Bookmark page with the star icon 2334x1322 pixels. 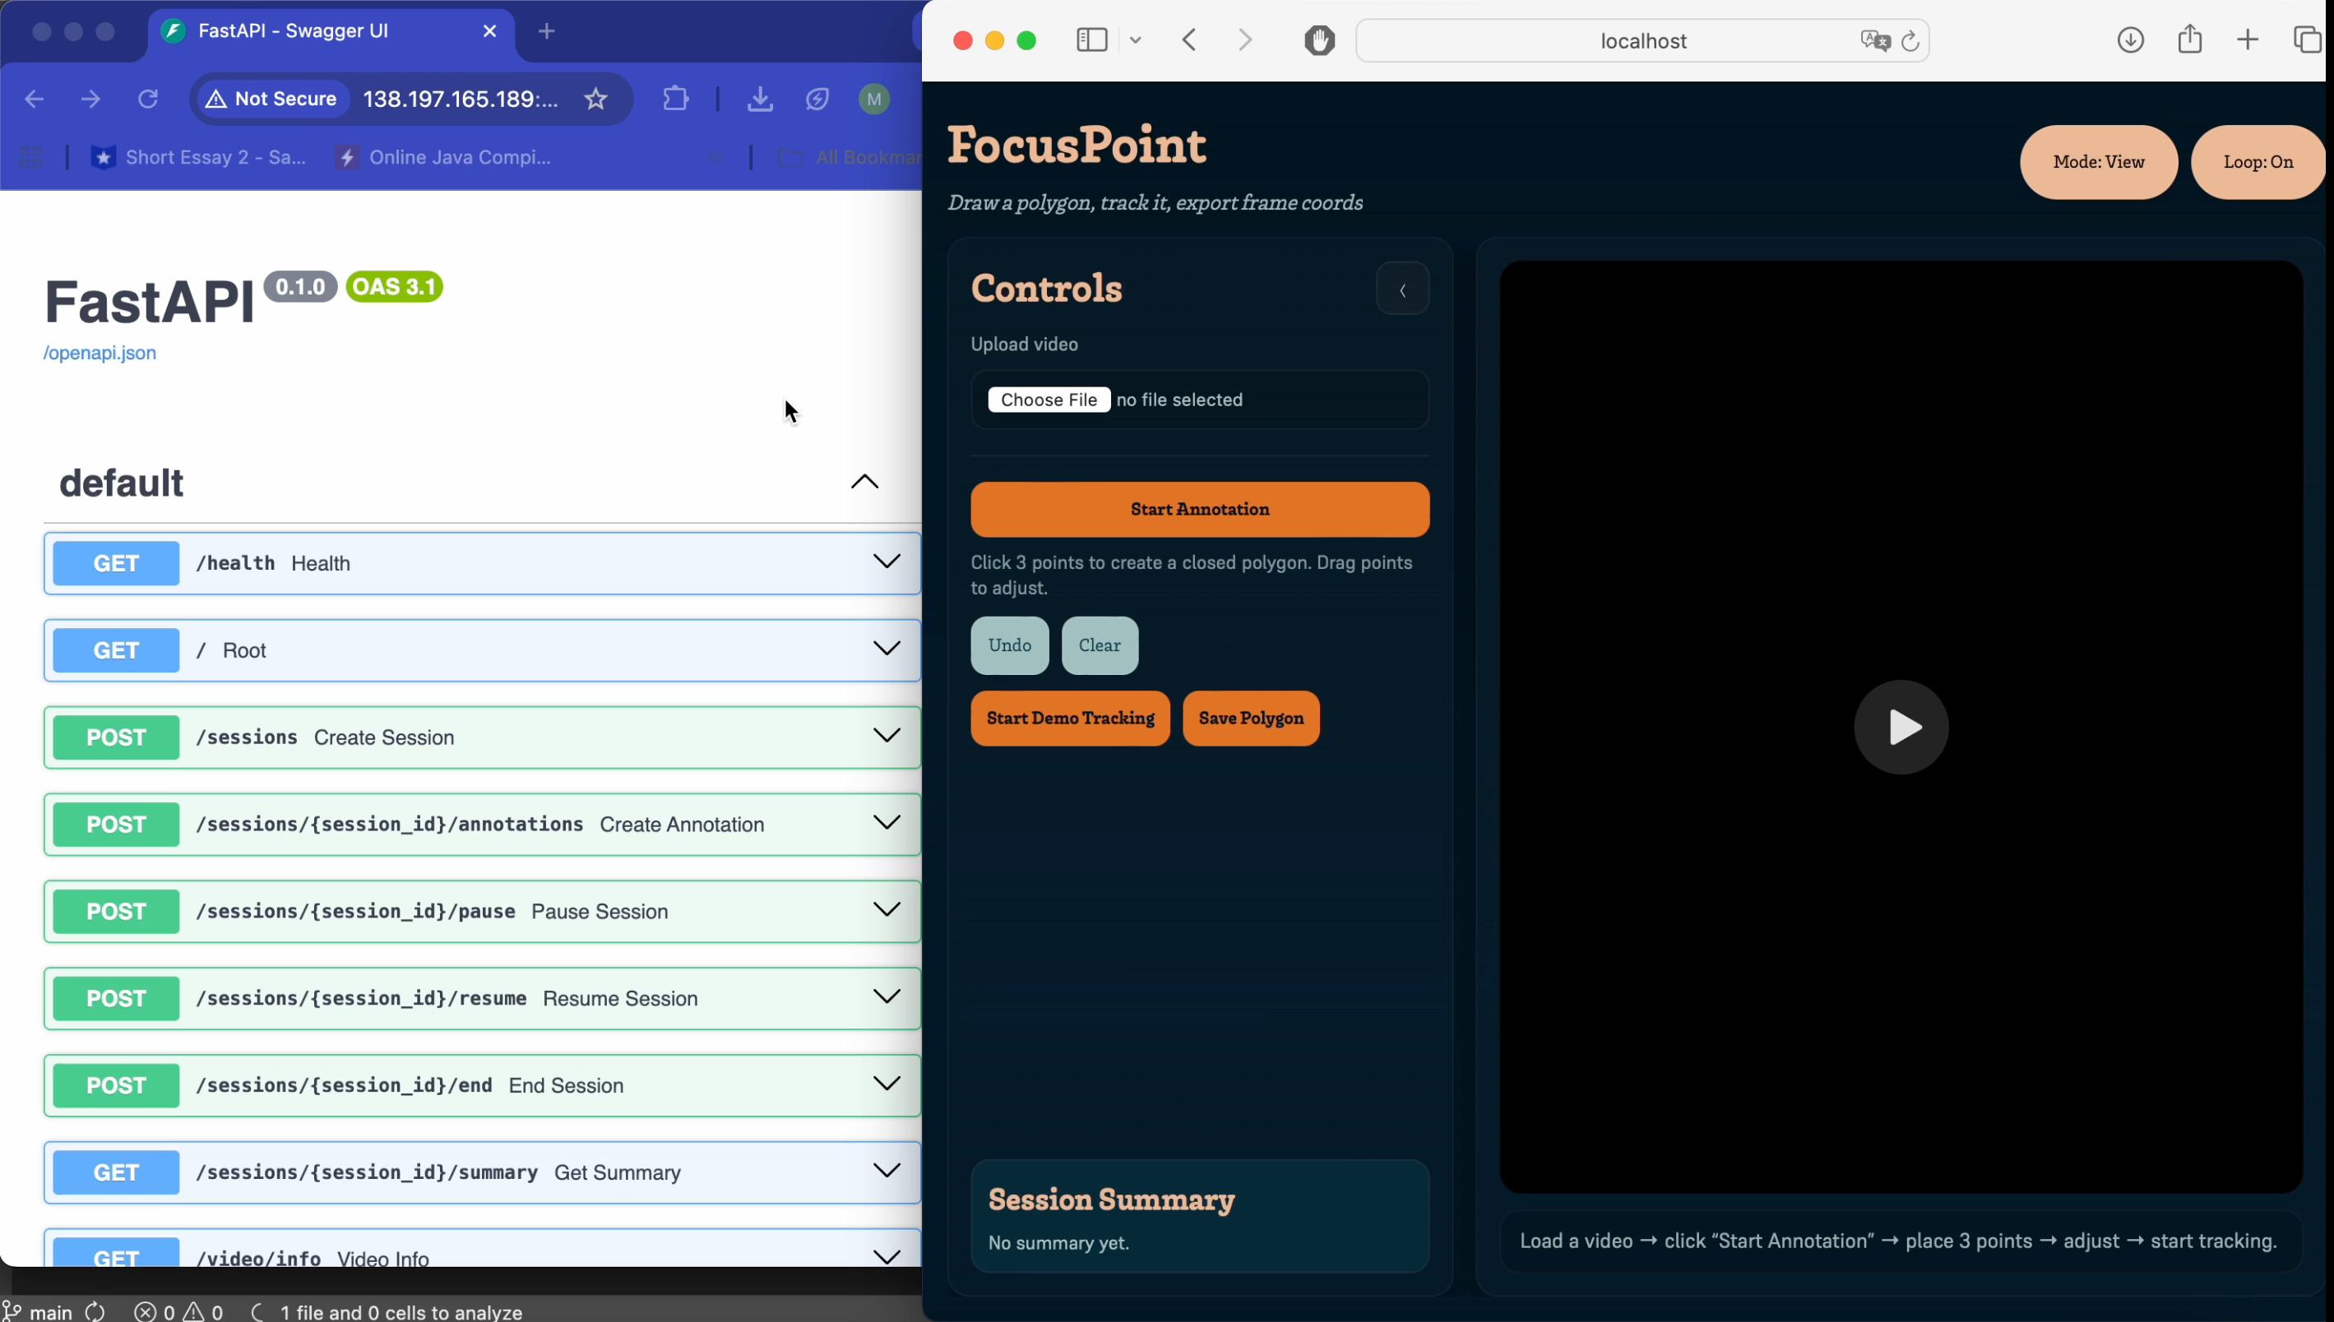tap(595, 99)
